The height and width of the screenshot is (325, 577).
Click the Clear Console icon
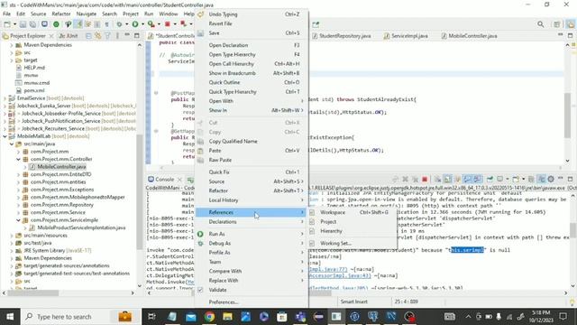(437, 179)
